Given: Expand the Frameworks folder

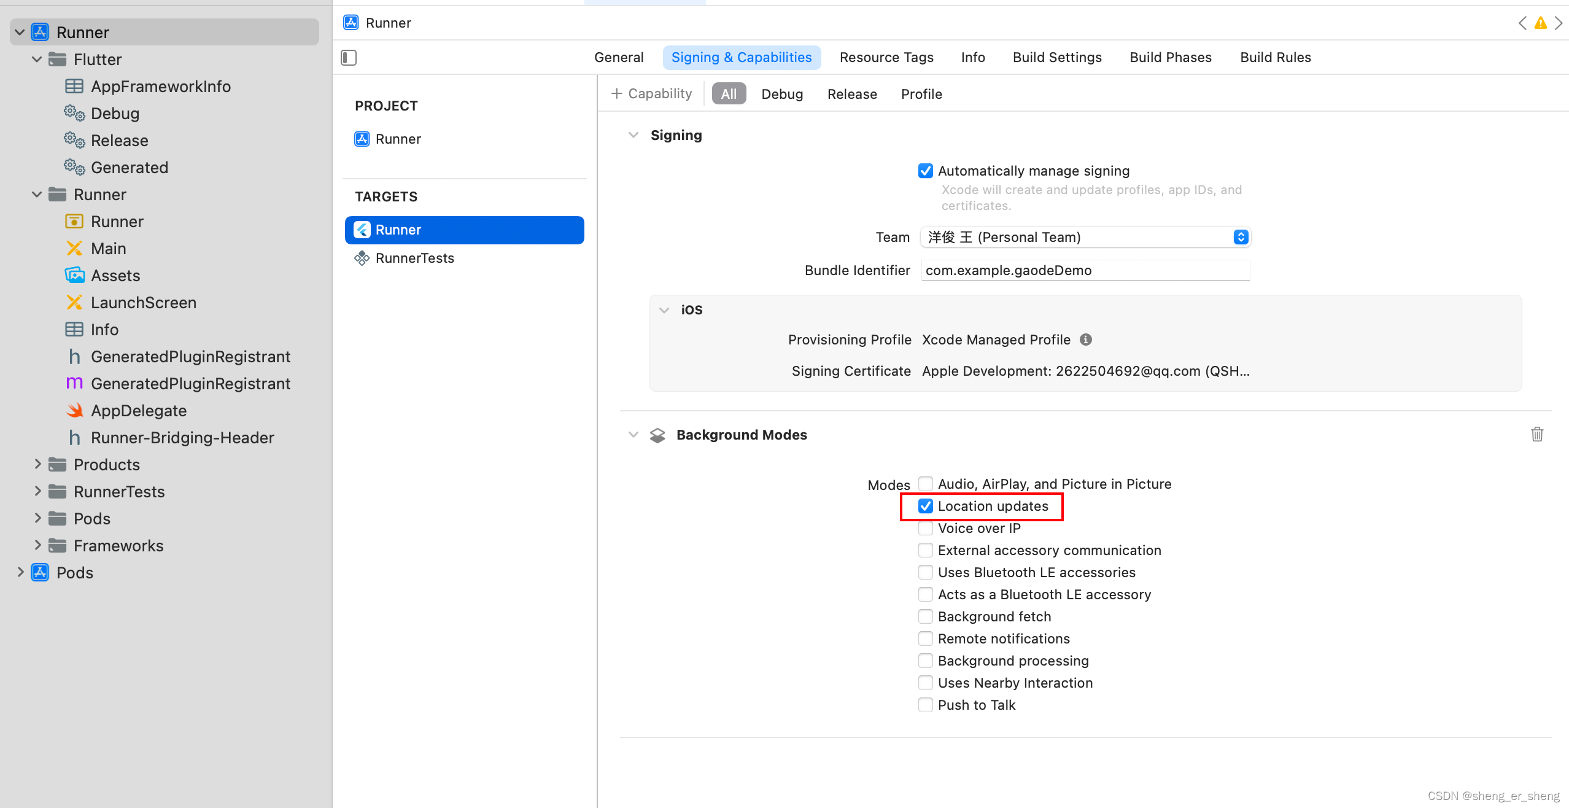Looking at the screenshot, I should [x=37, y=545].
